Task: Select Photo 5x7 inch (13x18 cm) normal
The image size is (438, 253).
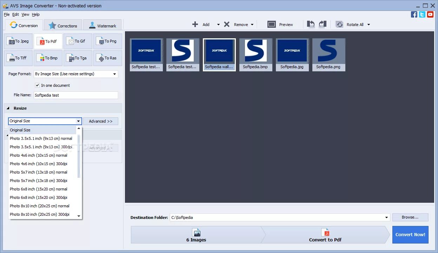Action: click(42, 172)
